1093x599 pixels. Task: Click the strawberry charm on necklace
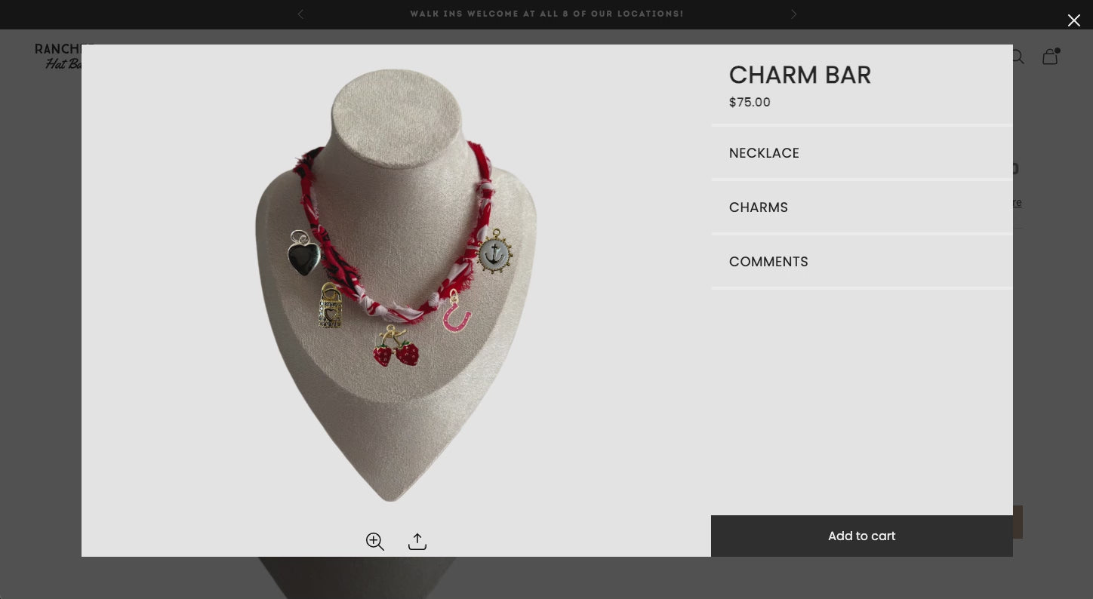point(396,348)
